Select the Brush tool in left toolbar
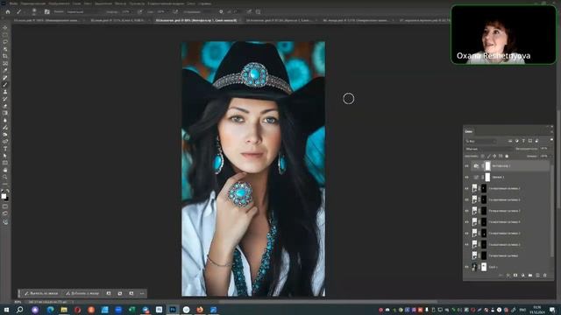The height and width of the screenshot is (315, 561). tap(5, 85)
